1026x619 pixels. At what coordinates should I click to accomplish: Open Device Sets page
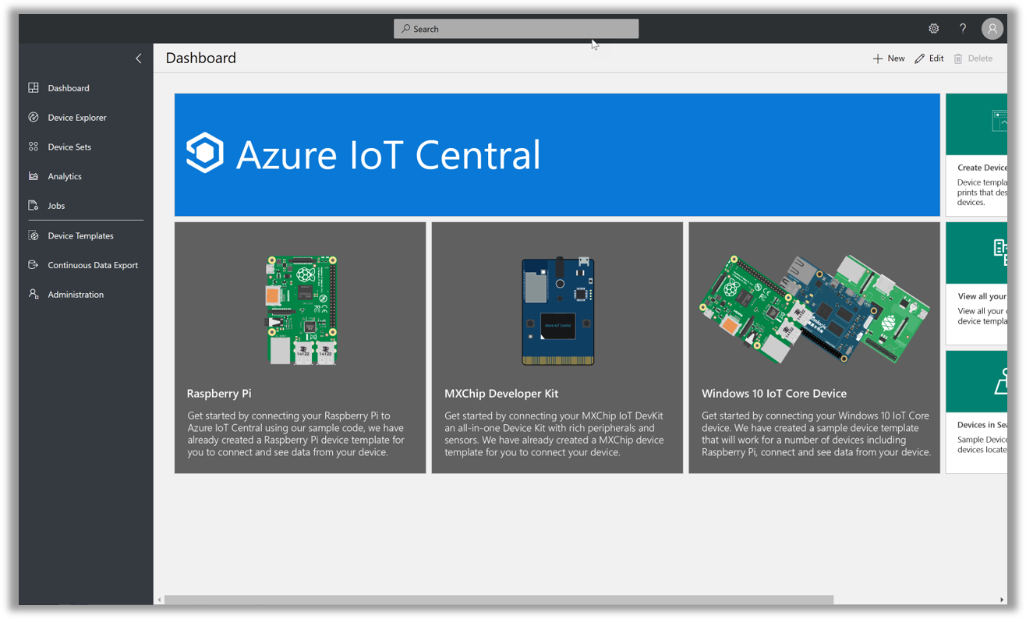click(x=69, y=147)
